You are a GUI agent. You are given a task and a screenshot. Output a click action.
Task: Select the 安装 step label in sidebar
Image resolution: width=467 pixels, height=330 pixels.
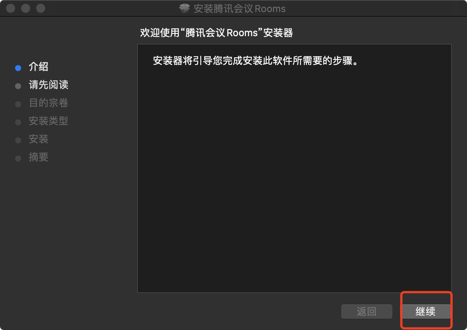click(x=38, y=139)
